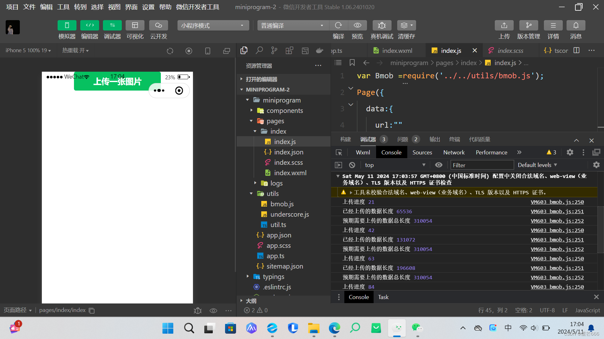Click the 上传一张图片 green button in simulator

pyautogui.click(x=117, y=81)
